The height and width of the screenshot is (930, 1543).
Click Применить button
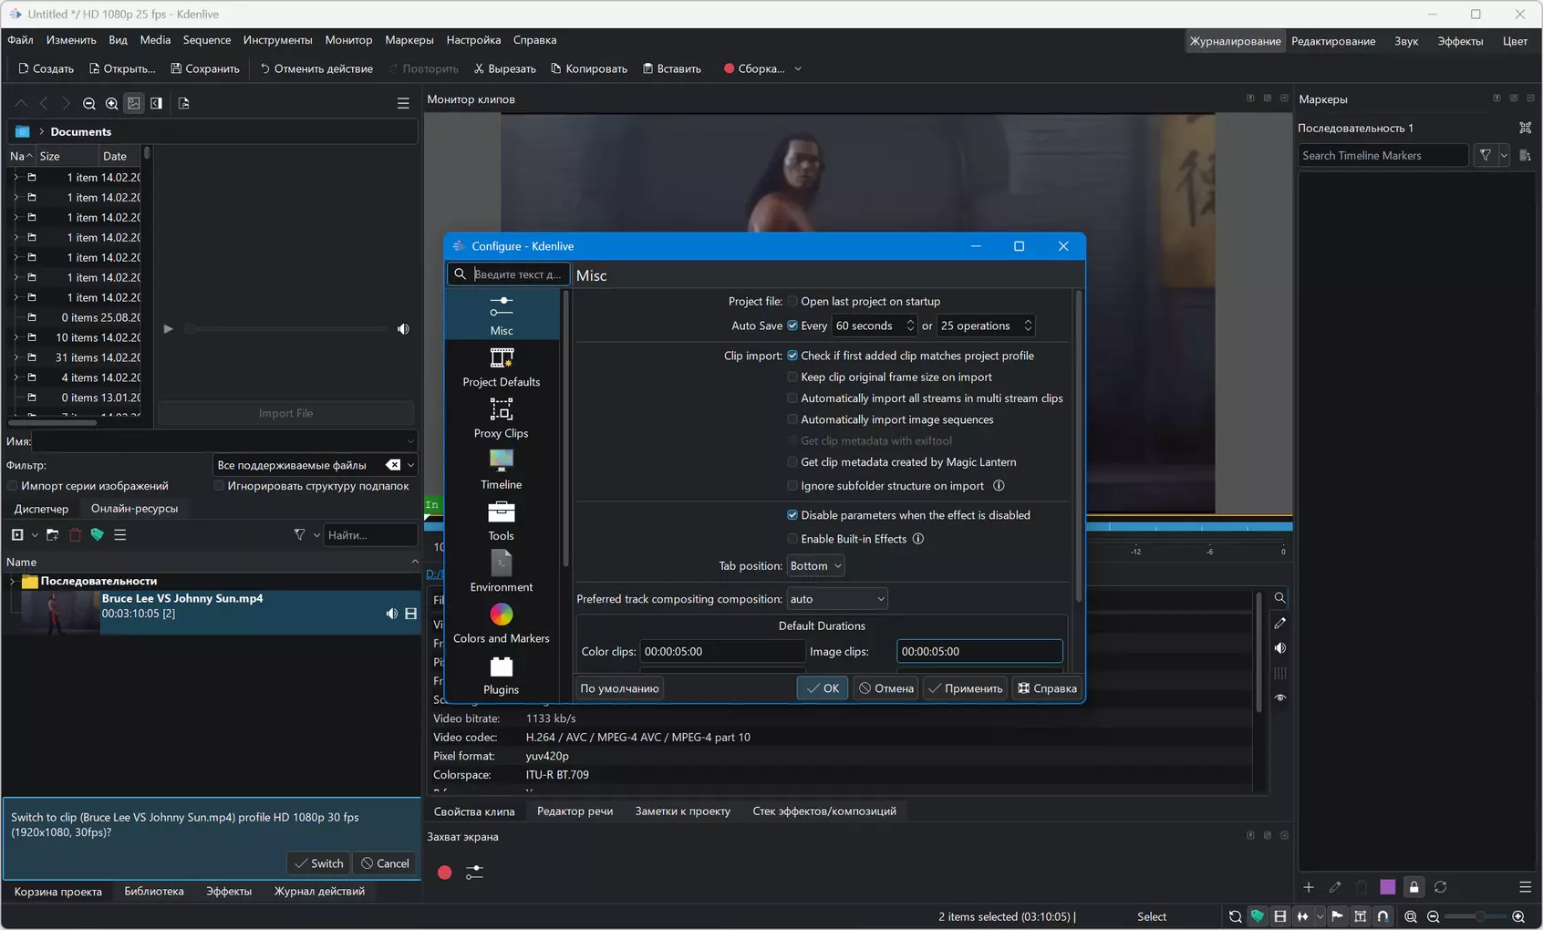966,688
